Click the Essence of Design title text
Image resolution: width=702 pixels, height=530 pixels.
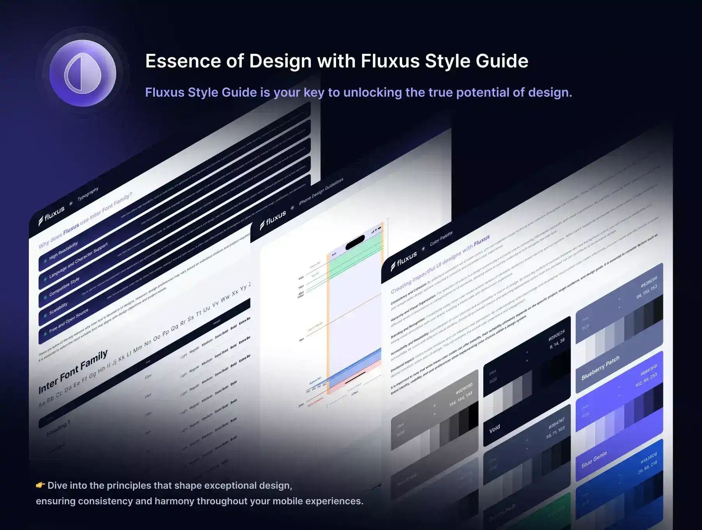tap(337, 61)
